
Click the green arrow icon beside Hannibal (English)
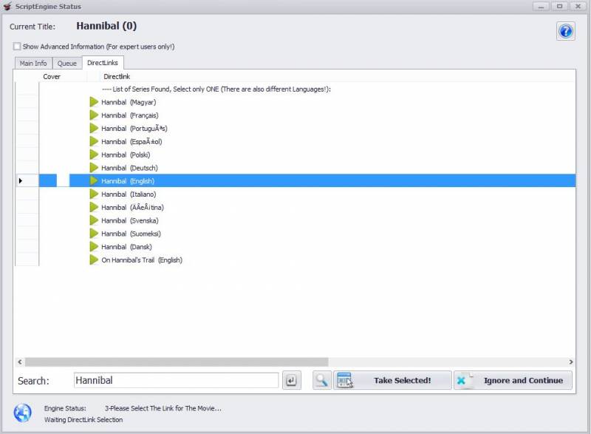94,181
